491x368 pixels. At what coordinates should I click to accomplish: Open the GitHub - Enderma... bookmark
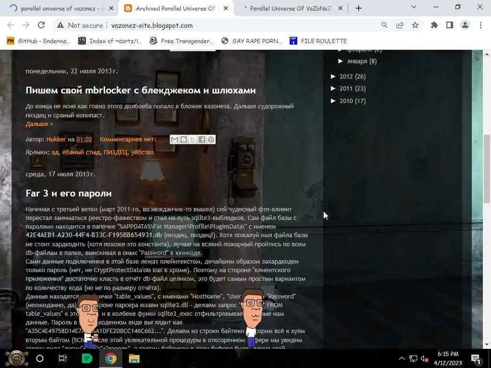pyautogui.click(x=38, y=41)
